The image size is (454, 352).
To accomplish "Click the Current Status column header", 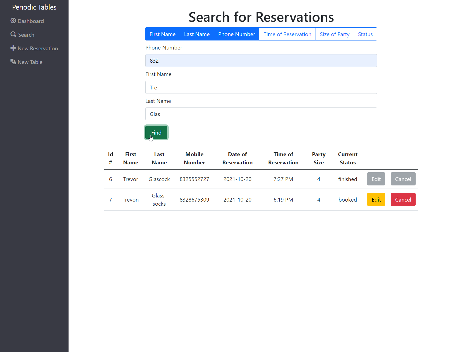I will tap(348, 158).
